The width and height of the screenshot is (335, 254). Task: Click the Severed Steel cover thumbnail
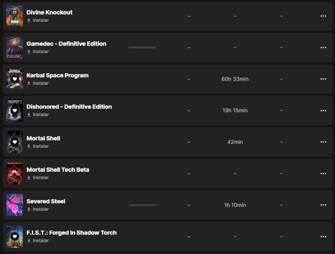tap(15, 205)
